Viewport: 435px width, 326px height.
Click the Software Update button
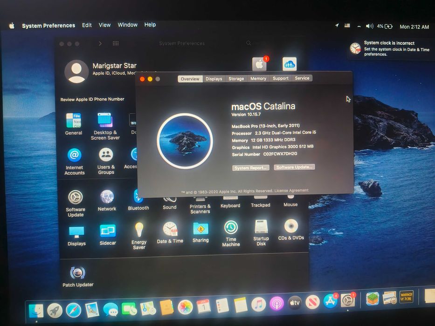[294, 167]
